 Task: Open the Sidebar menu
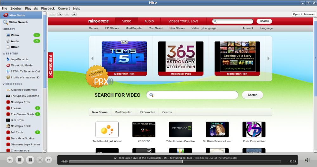pyautogui.click(x=16, y=8)
